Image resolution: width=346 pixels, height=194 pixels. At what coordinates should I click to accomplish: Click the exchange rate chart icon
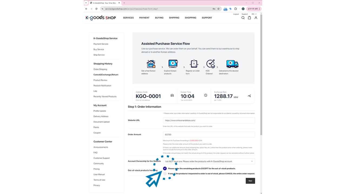click(249, 96)
